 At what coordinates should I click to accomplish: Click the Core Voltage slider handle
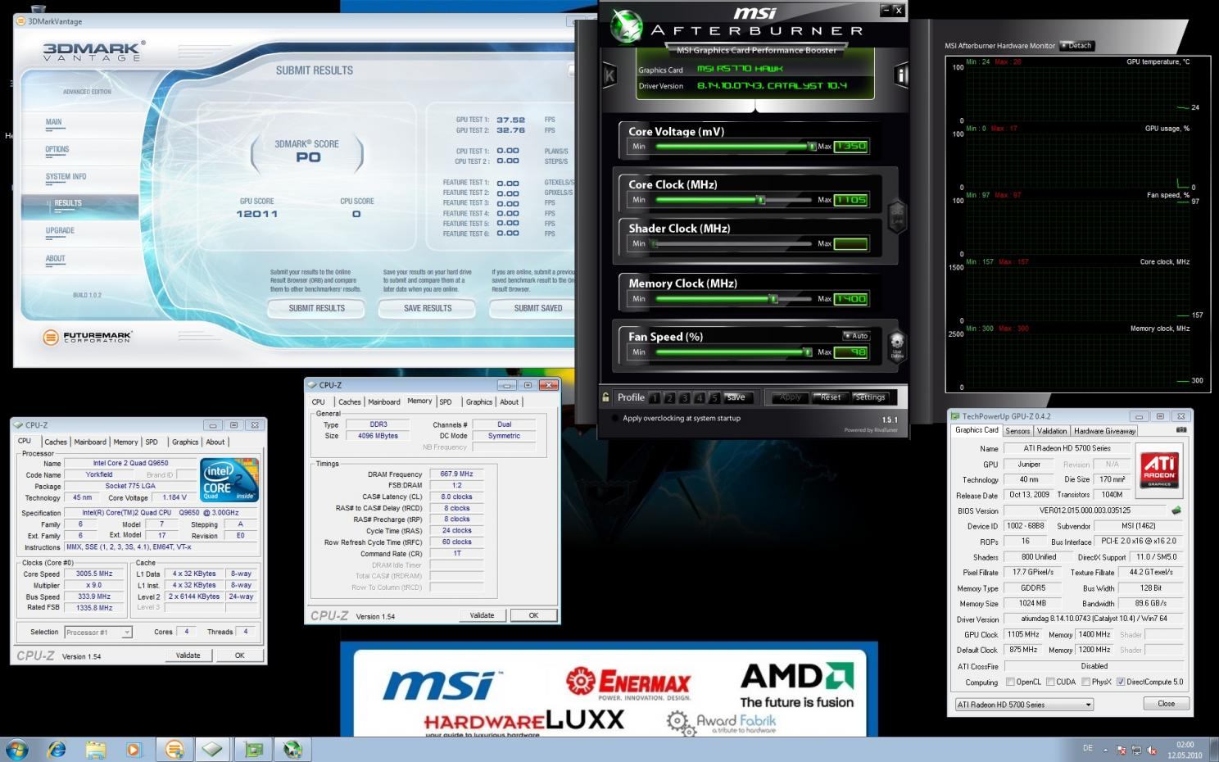(811, 147)
